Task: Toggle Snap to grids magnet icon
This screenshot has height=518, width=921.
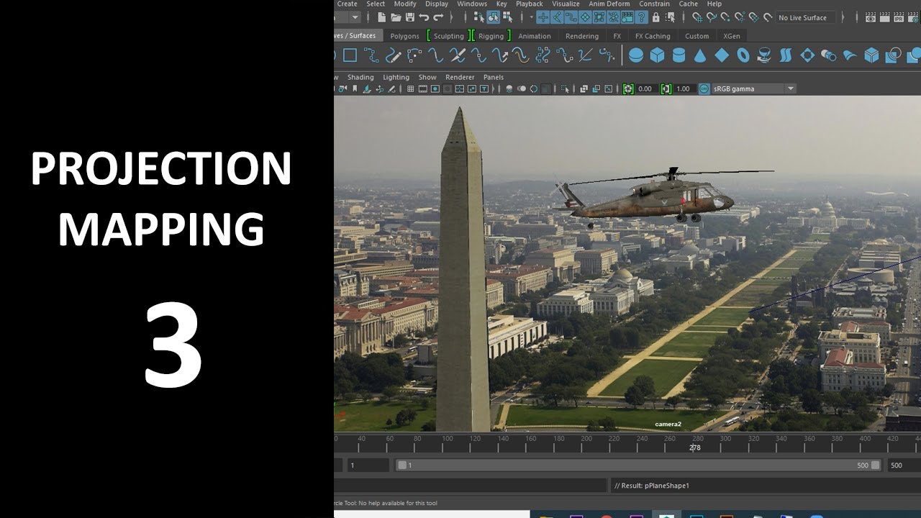Action: [697, 17]
